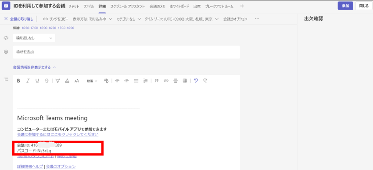
Task: Open 詳細情報ヘルプ link
Action: click(x=30, y=166)
